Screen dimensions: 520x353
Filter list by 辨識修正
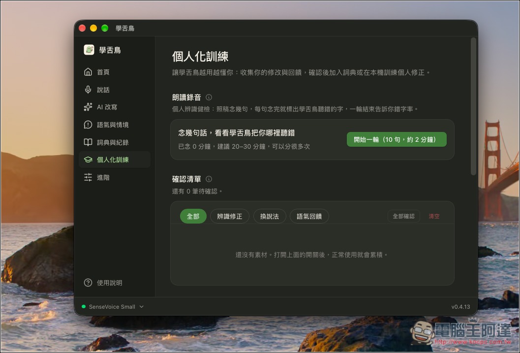point(229,216)
